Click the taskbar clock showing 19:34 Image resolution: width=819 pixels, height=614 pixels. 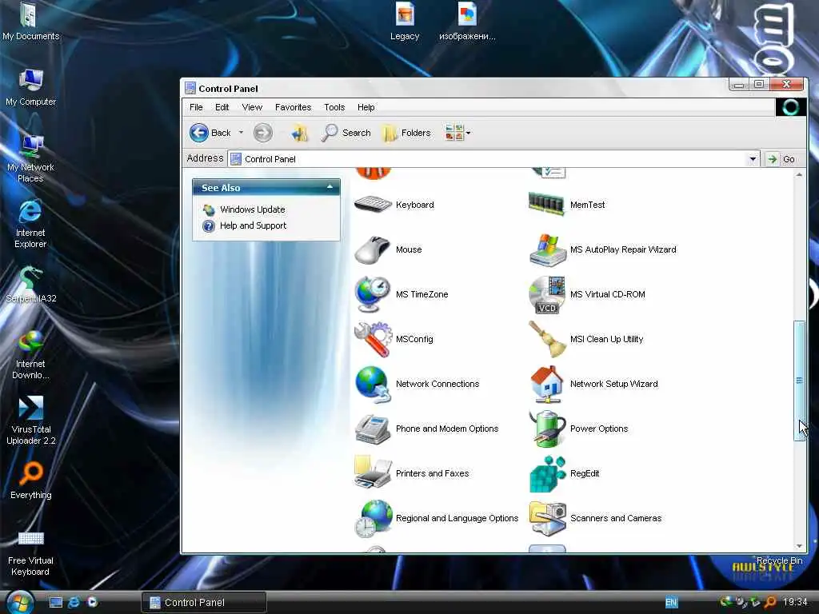point(795,602)
